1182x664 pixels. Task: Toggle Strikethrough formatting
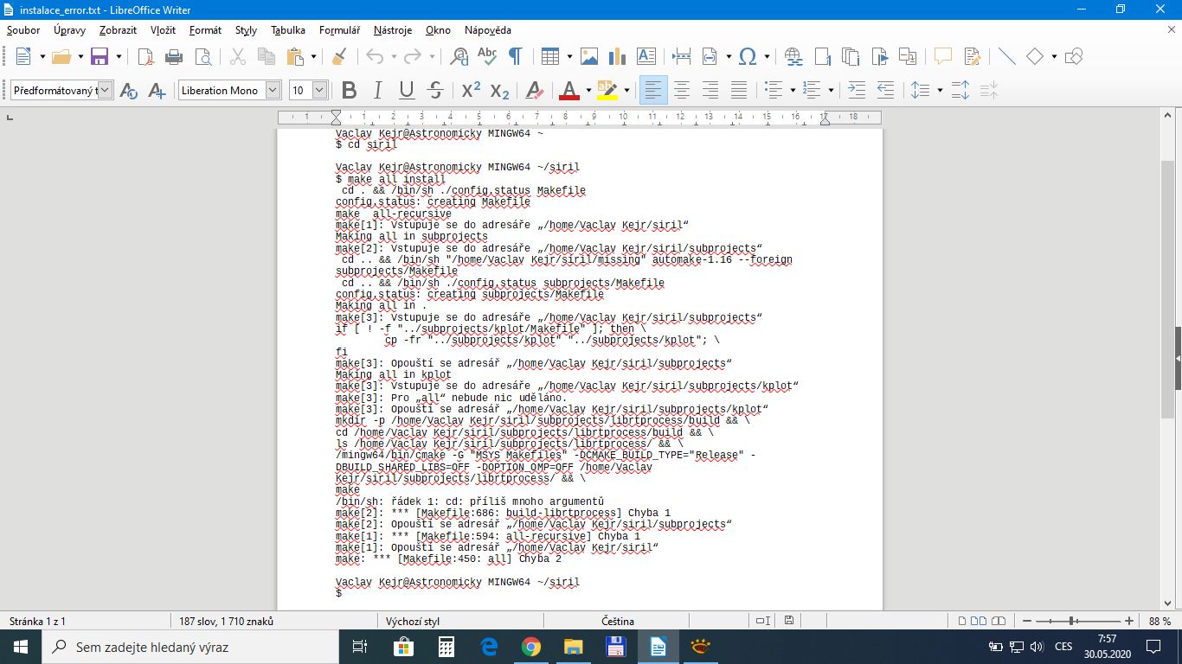click(x=435, y=90)
